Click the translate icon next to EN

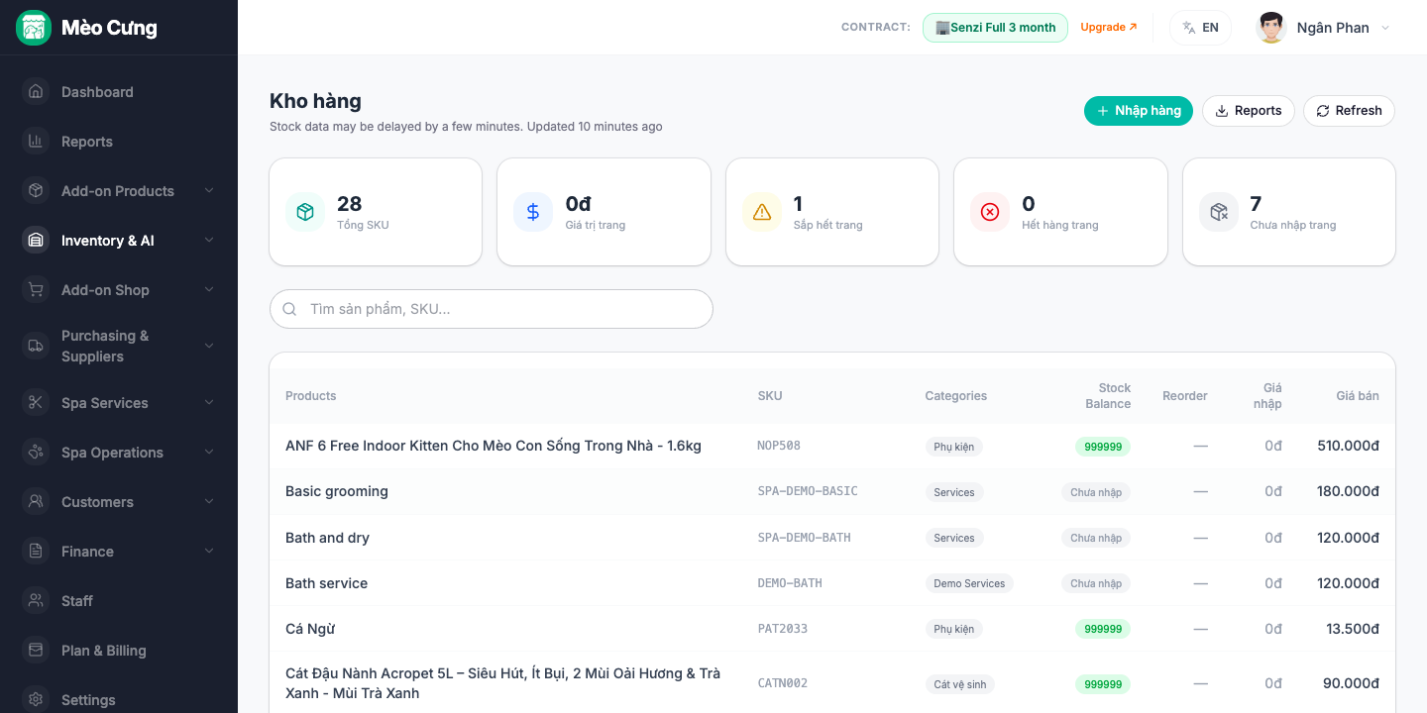point(1189,28)
